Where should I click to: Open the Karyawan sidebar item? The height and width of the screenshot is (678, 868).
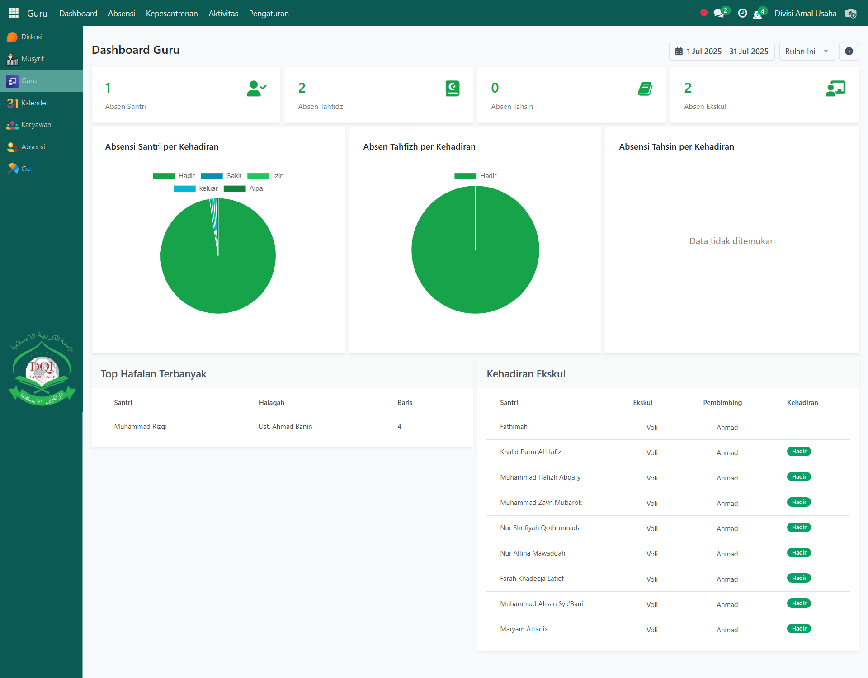(36, 125)
